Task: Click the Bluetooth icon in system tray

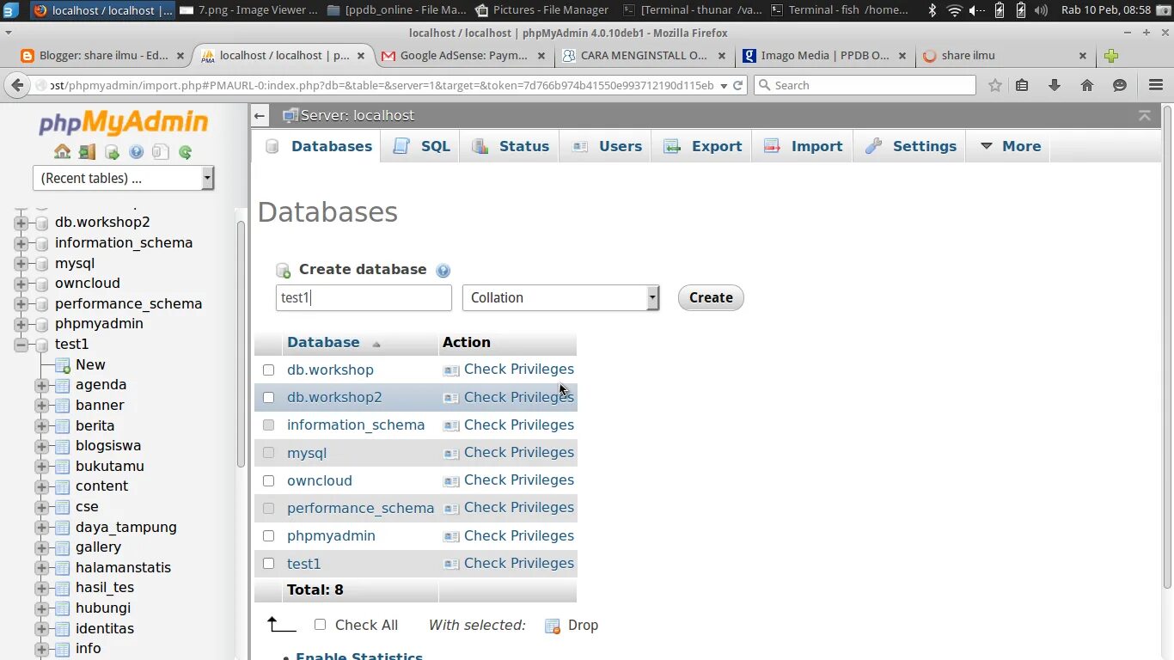Action: pos(932,10)
